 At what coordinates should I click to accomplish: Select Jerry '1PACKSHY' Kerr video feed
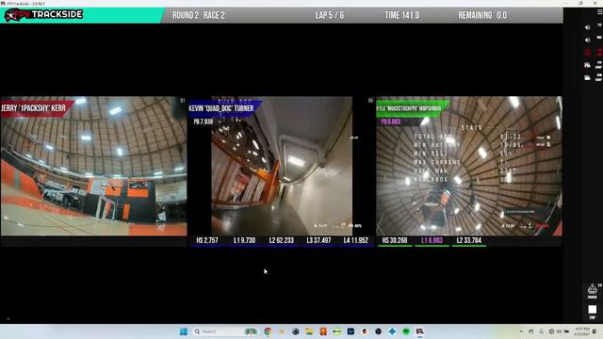(x=94, y=166)
